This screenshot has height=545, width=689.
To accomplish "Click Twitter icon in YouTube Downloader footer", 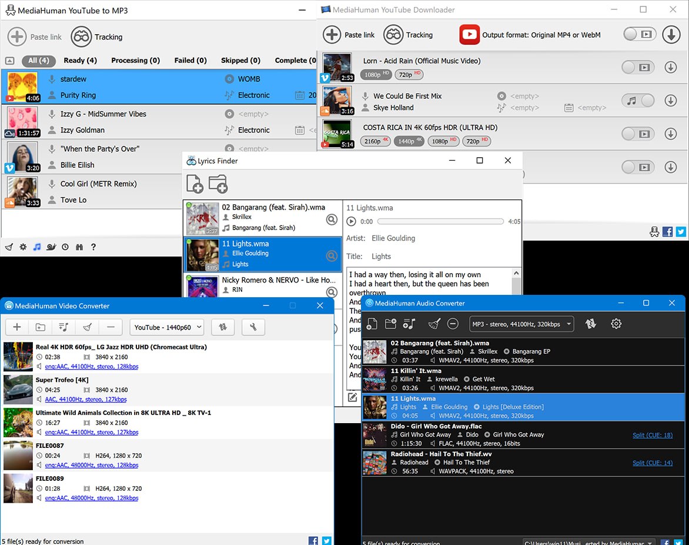I will [x=681, y=232].
